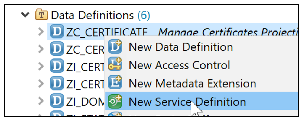Expand the ZI_DOM tree node
This screenshot has width=302, height=121.
pos(41,101)
